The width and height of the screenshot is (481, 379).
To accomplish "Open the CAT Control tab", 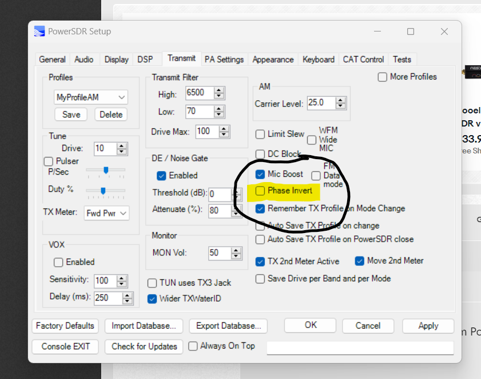I will pyautogui.click(x=363, y=60).
